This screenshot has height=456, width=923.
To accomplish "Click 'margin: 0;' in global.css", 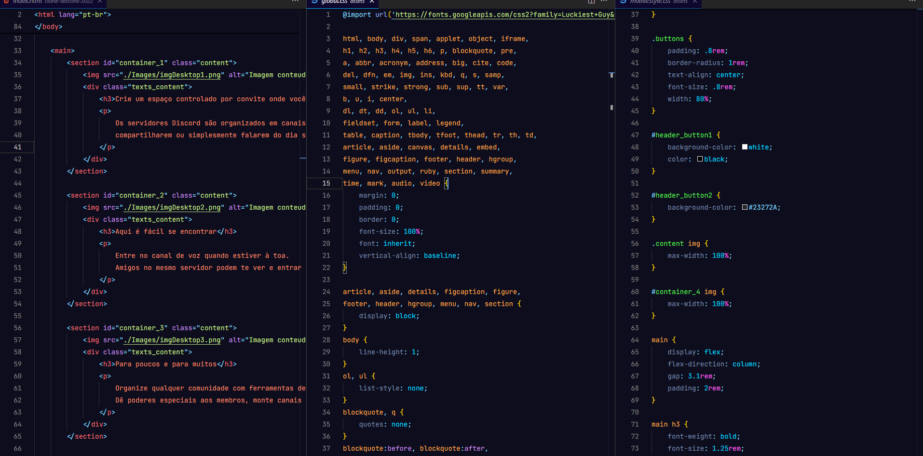I will pyautogui.click(x=379, y=195).
